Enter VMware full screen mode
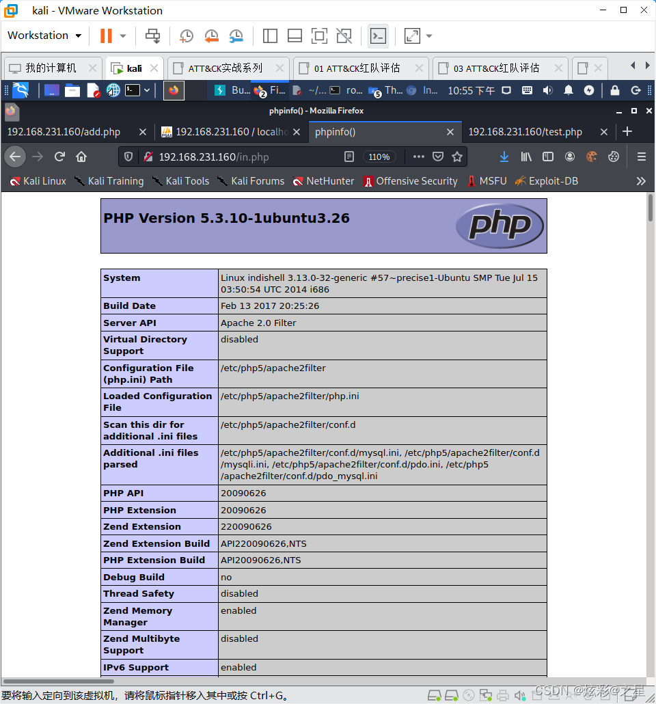 pos(319,36)
